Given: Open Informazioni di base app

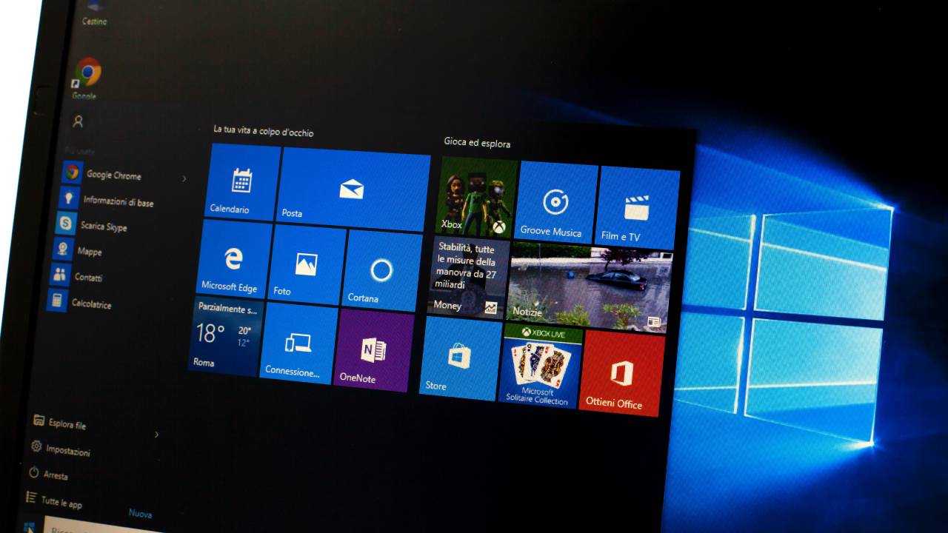Looking at the screenshot, I should coord(107,200).
